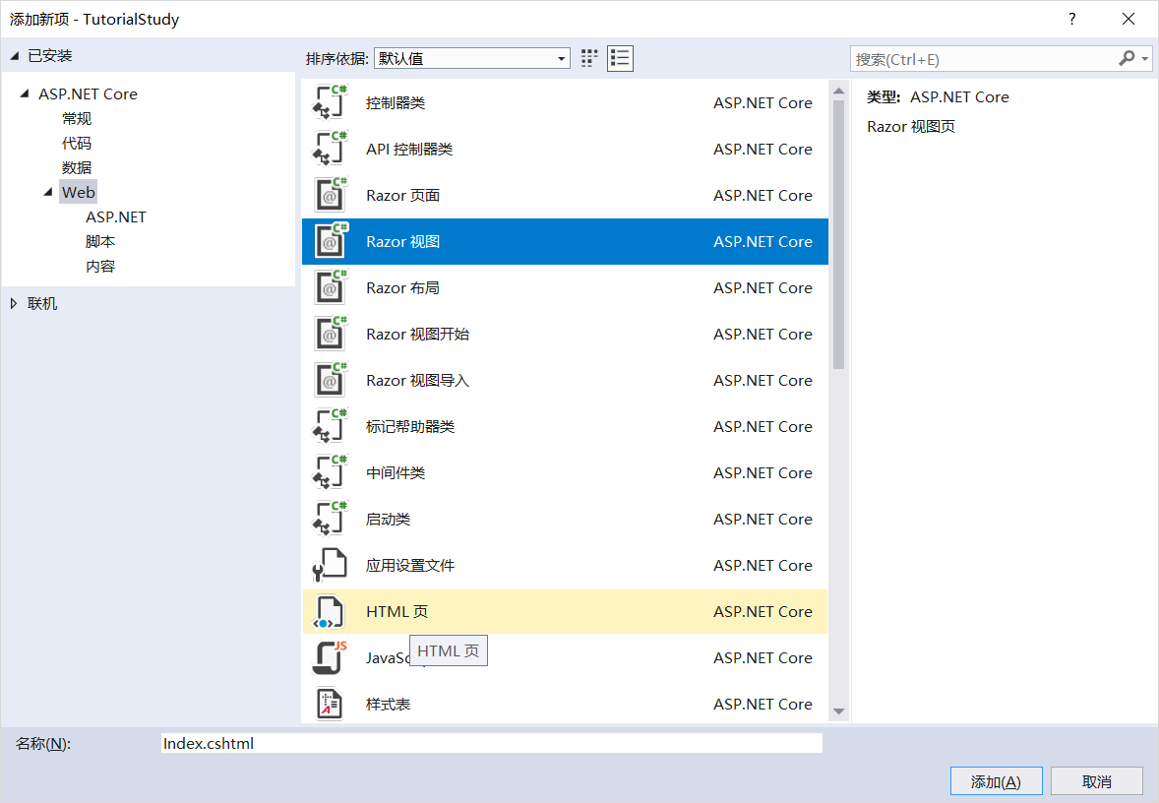Screen dimensions: 1159x803
Task: Collapse the 已安装 section
Action: point(14,56)
